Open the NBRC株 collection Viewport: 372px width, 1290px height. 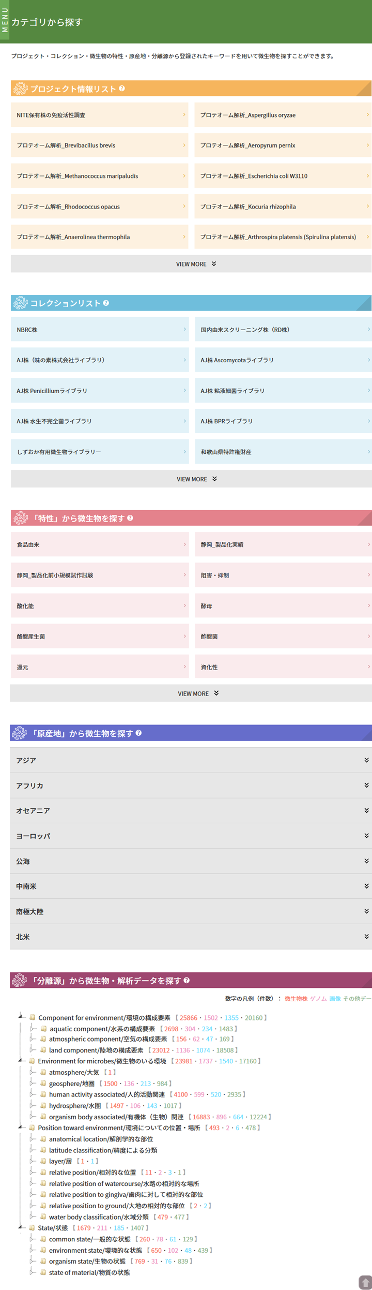point(99,330)
